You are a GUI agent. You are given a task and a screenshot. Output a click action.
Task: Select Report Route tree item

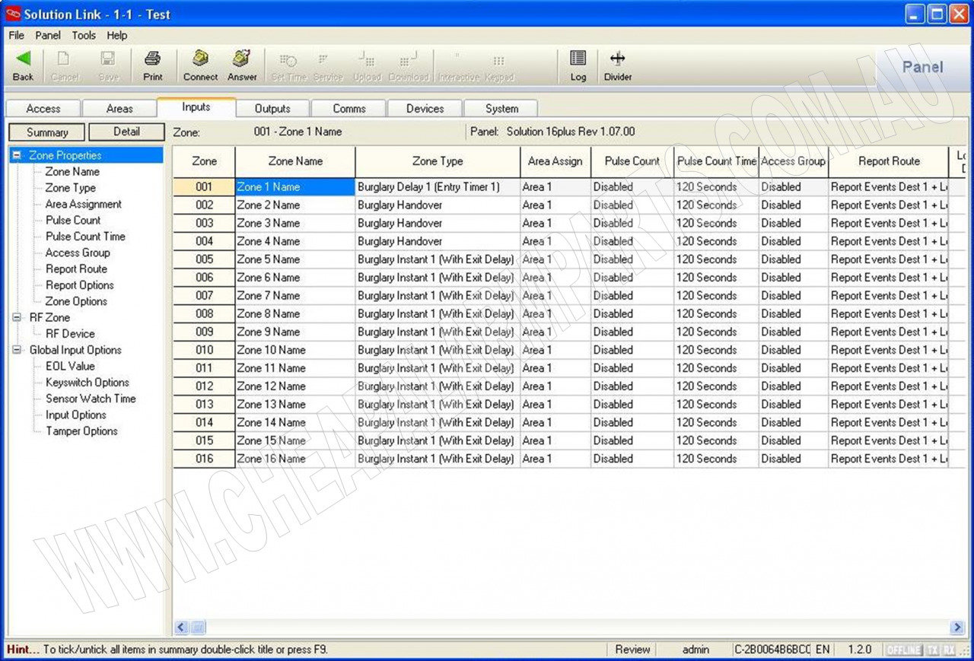pos(76,269)
